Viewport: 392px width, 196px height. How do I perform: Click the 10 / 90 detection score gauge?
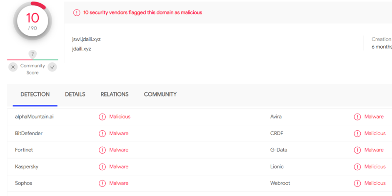(32, 21)
